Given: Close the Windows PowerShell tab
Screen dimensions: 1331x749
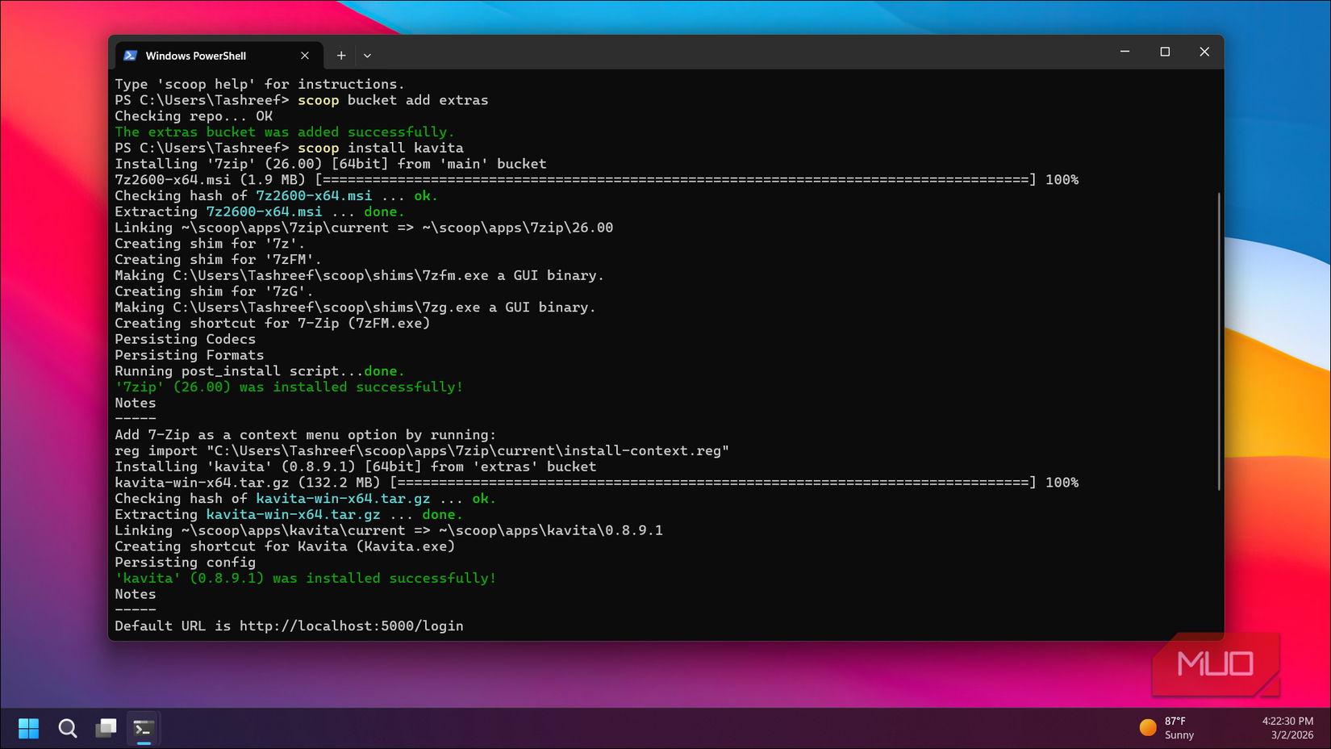Looking at the screenshot, I should (305, 55).
